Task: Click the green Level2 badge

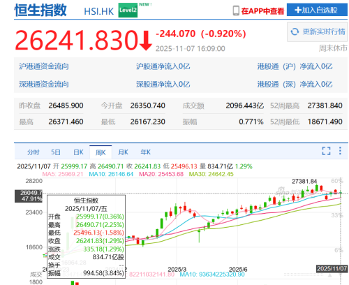Action: (128, 10)
